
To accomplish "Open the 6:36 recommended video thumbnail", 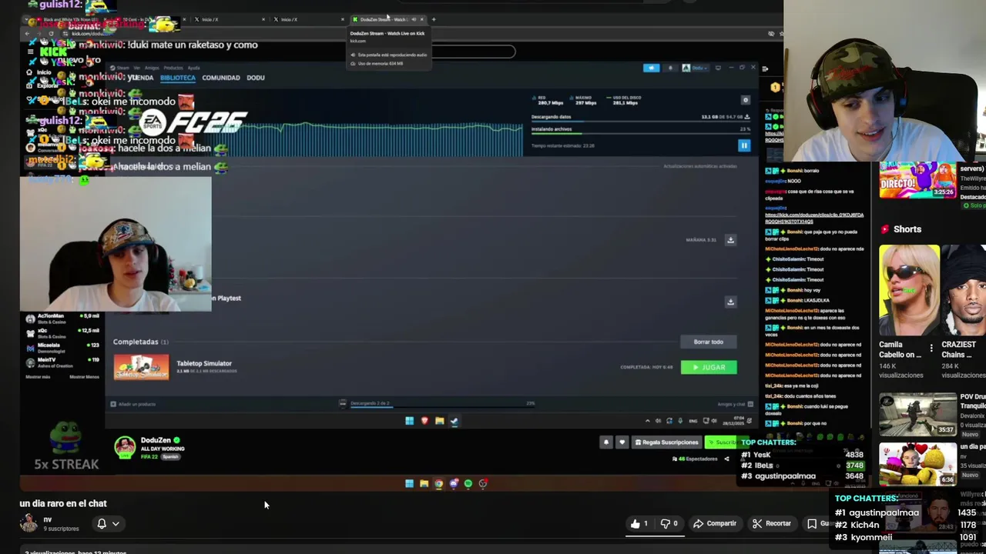I will [x=918, y=464].
